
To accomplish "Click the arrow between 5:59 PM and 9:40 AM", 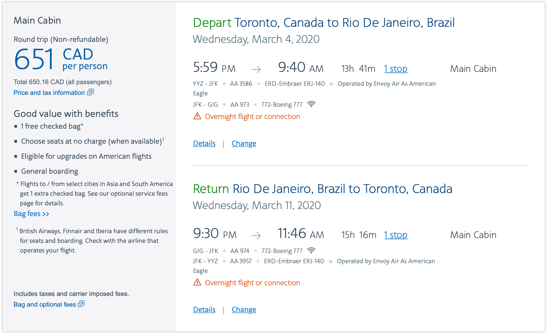I will click(256, 69).
